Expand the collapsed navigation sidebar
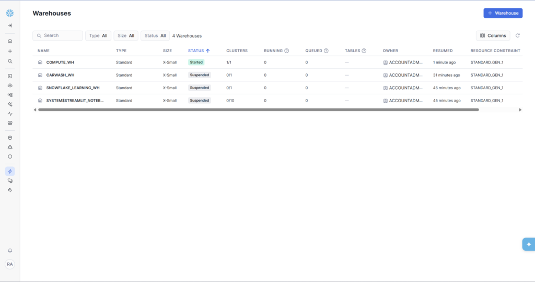Viewport: 535px width, 282px height. (10, 26)
